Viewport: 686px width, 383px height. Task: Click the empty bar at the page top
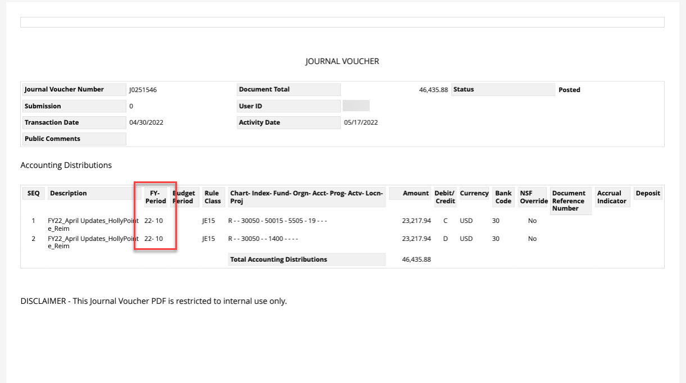pos(342,22)
